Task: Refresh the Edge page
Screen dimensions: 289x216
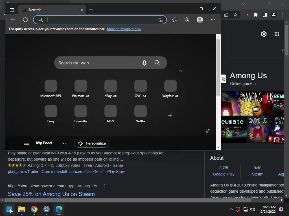Action: 25,20
